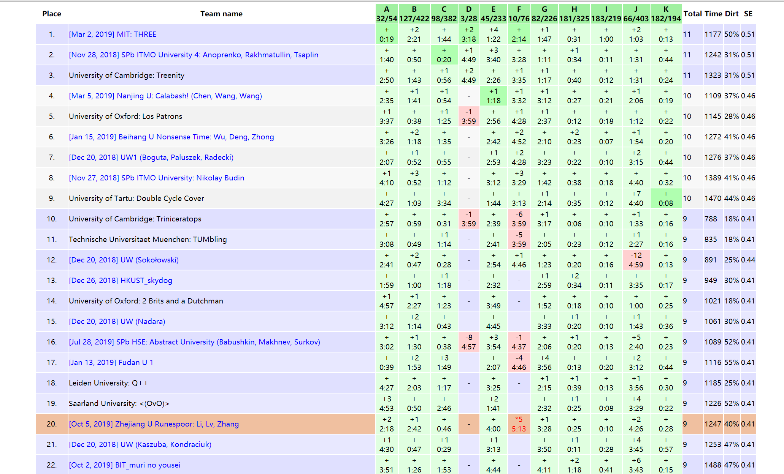Open Zhejiang U Runespoor highlighted link
This screenshot has height=474, width=784.
pos(154,424)
